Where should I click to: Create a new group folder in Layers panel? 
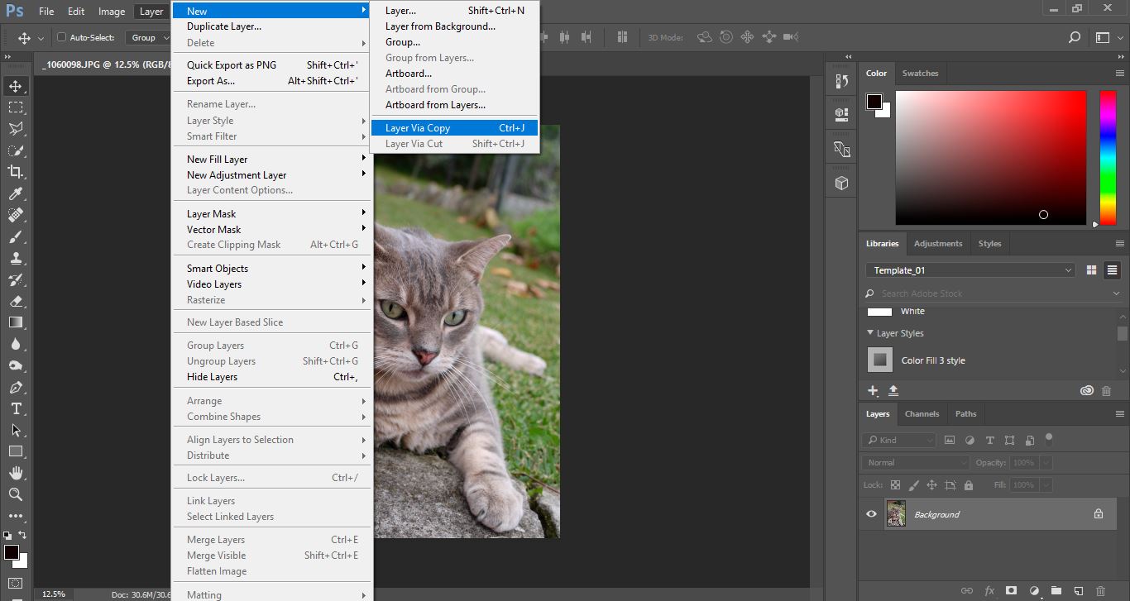[x=1056, y=590]
